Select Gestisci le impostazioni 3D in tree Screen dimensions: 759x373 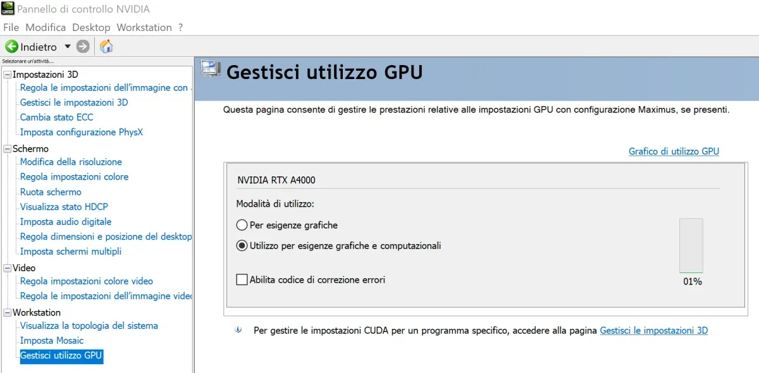pyautogui.click(x=74, y=102)
